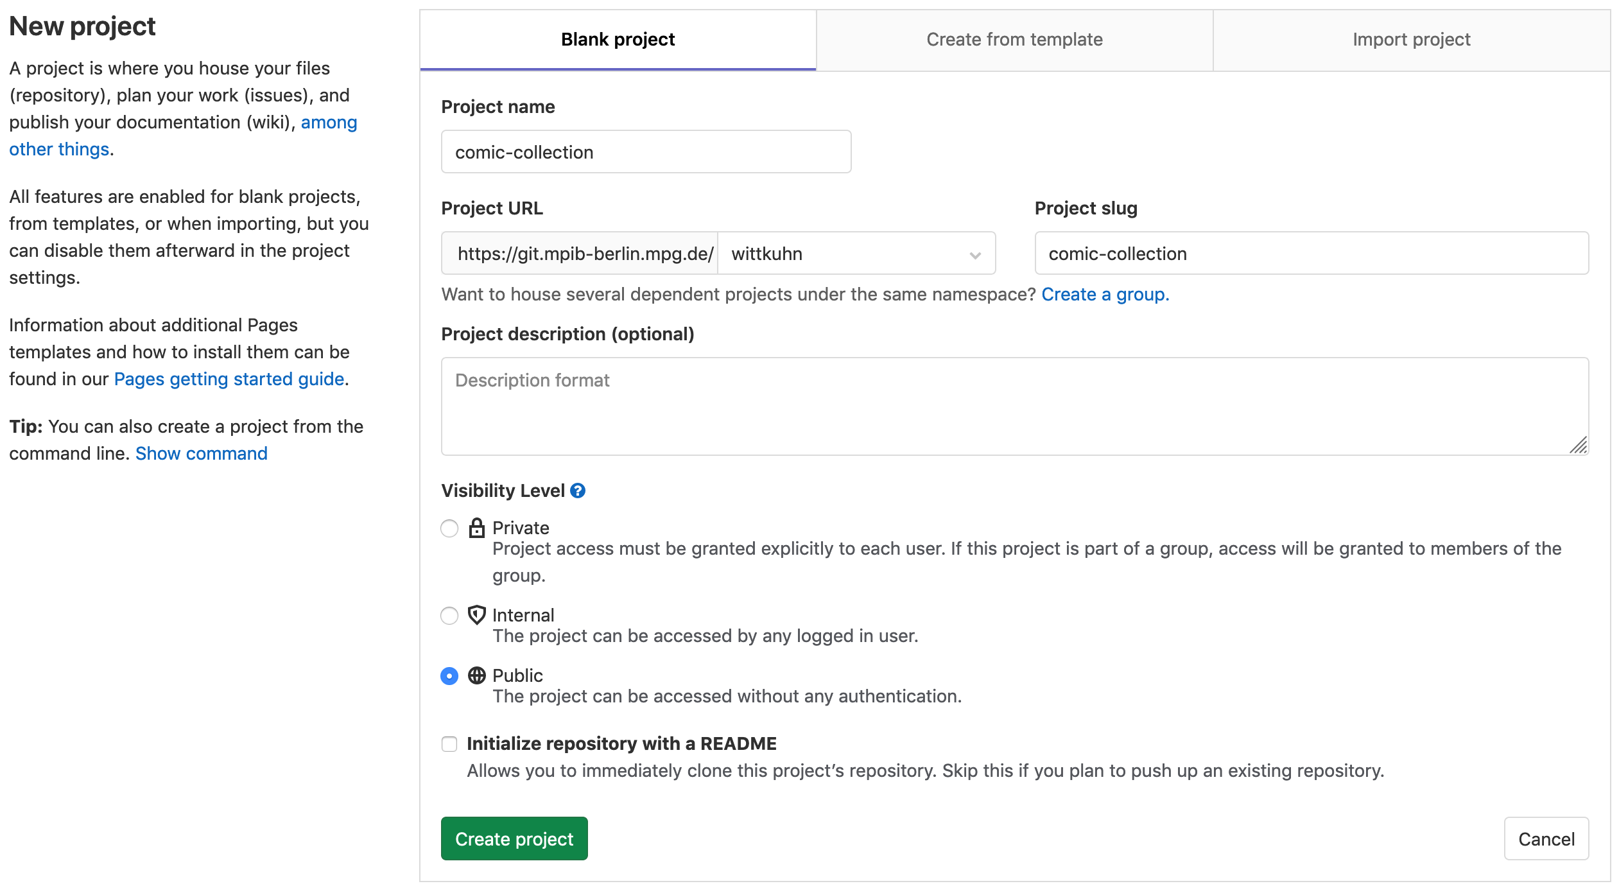Focus the Project description text area

point(1014,406)
